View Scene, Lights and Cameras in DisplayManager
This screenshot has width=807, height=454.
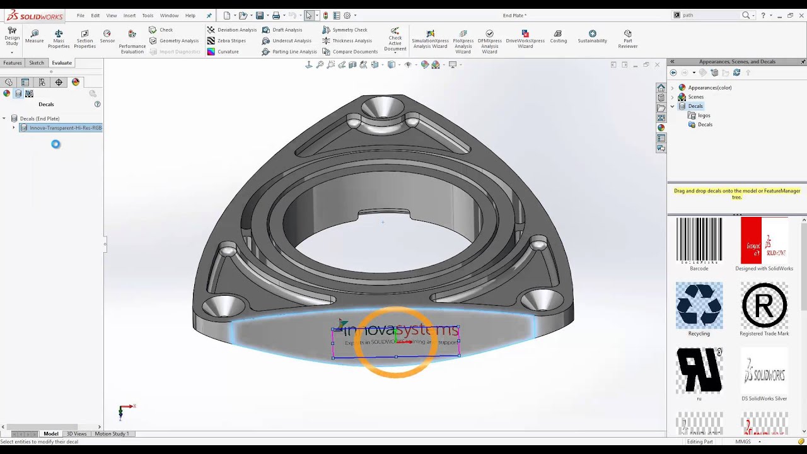click(29, 93)
